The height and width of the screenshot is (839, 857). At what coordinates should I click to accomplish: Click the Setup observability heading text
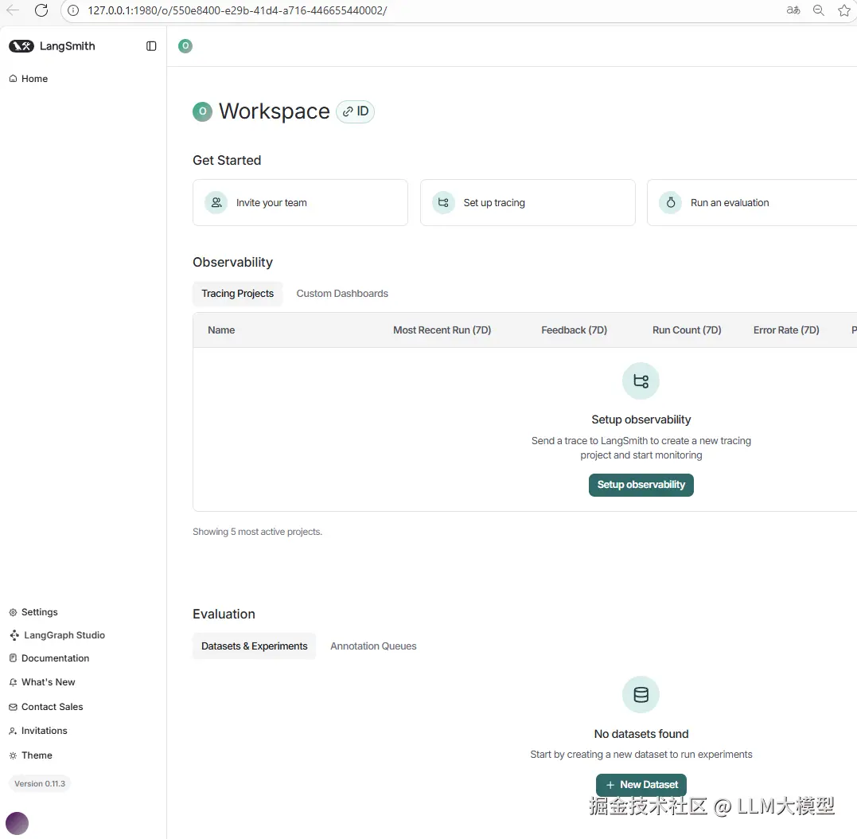click(641, 419)
